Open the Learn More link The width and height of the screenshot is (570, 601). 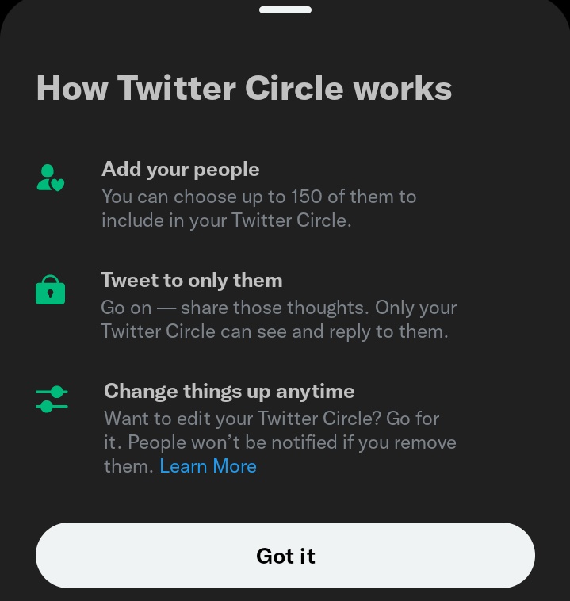click(x=208, y=466)
